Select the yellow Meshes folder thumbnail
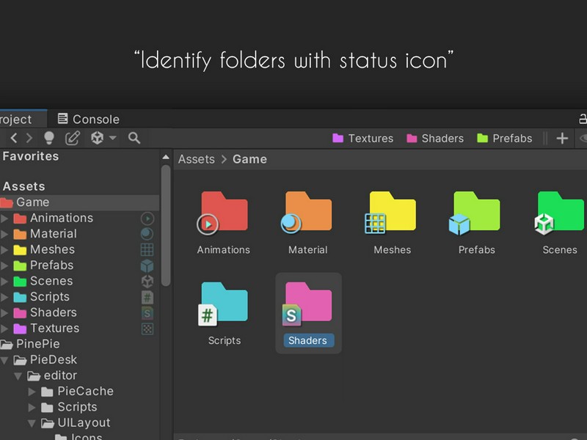587x440 pixels. 392,213
